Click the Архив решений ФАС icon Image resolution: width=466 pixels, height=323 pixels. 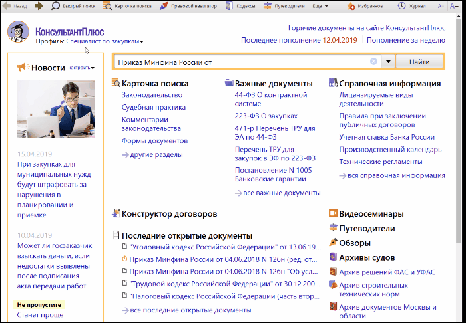tap(333, 272)
